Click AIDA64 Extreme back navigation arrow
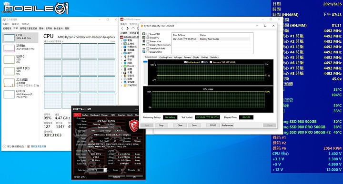Viewport: 343px width, 184px height. click(122, 28)
